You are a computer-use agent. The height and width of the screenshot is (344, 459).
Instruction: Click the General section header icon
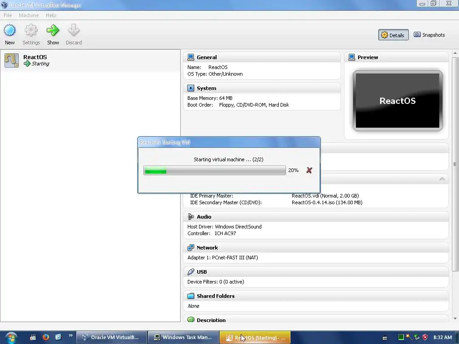point(191,57)
